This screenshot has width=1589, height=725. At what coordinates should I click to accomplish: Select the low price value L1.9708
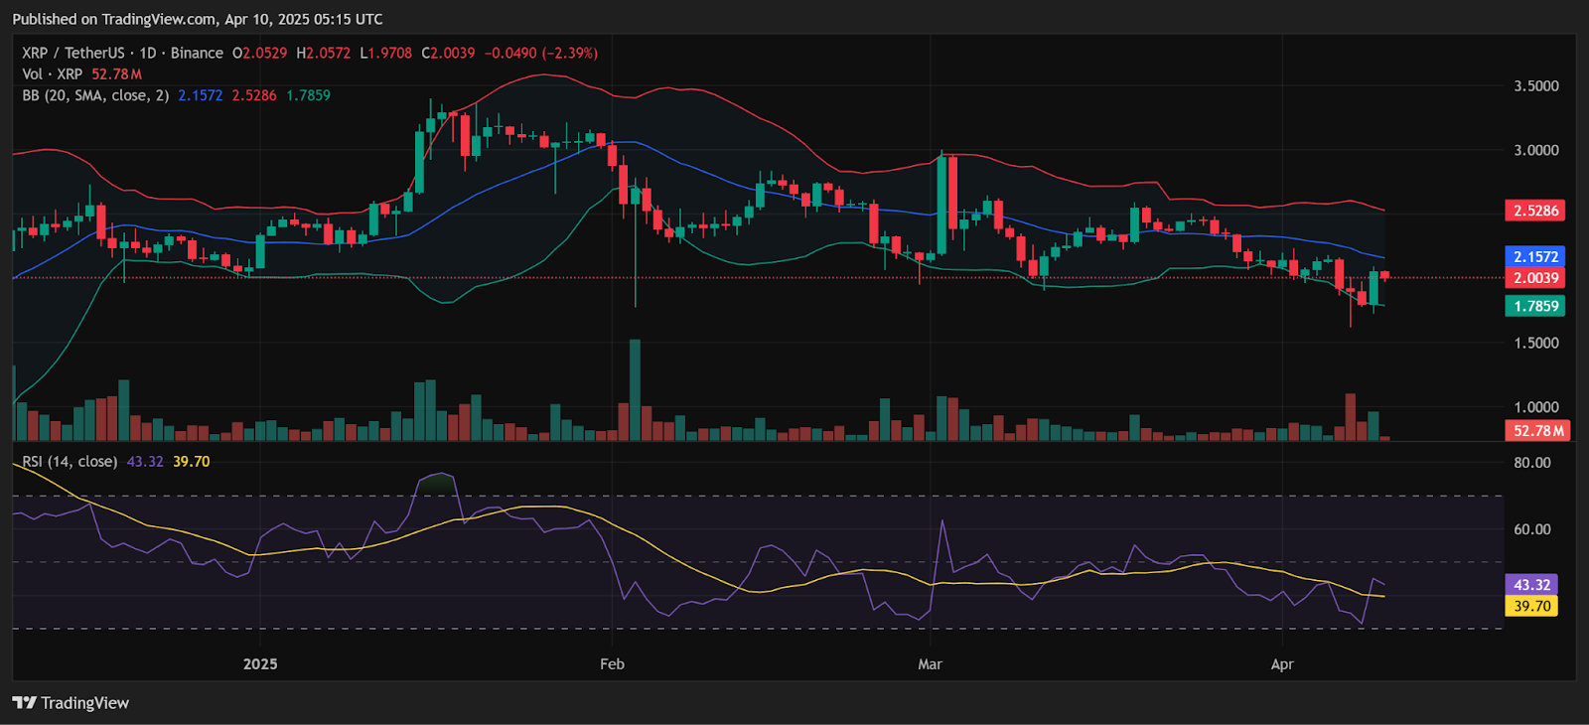[x=386, y=54]
